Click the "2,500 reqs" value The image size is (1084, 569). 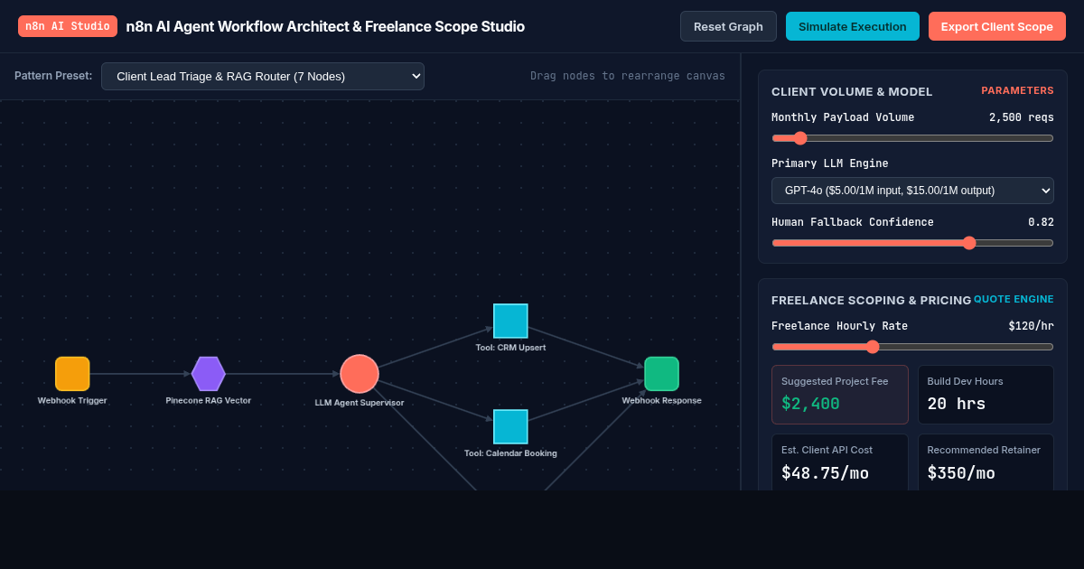point(1022,117)
